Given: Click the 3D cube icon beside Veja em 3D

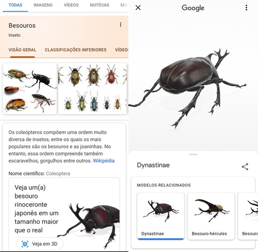Looking at the screenshot, I should [x=25, y=244].
